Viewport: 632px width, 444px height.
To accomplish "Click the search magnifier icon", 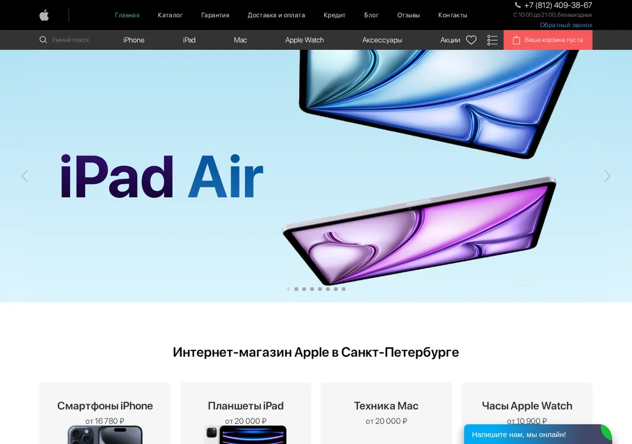I will (x=43, y=40).
